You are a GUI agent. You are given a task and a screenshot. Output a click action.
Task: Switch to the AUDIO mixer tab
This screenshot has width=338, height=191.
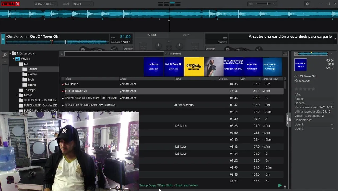pyautogui.click(x=152, y=35)
